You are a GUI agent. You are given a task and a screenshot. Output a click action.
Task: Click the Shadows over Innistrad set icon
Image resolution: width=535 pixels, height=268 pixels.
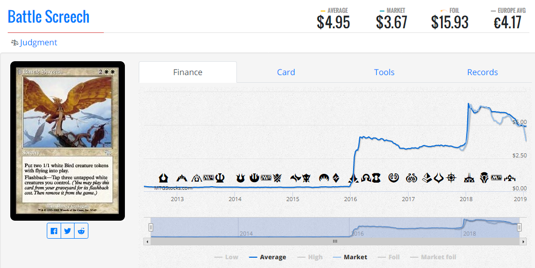tap(366, 178)
